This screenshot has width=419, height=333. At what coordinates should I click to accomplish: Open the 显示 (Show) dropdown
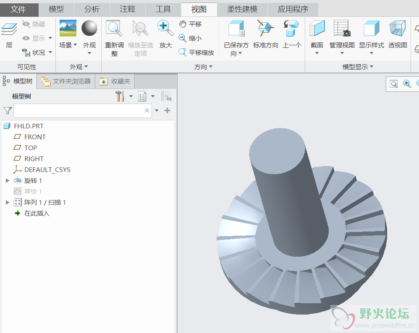(50, 38)
